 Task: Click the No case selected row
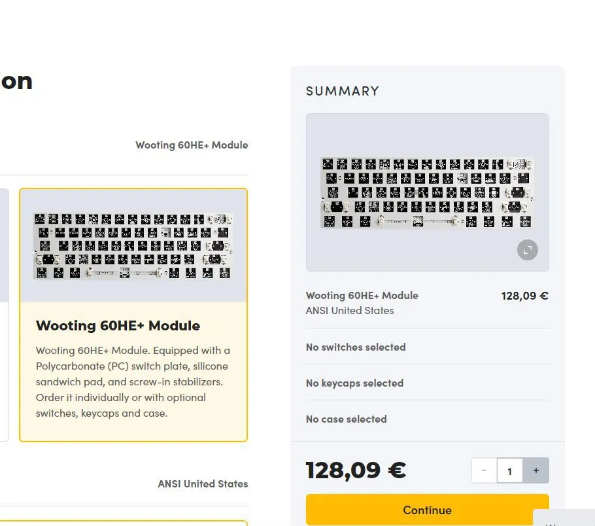427,419
